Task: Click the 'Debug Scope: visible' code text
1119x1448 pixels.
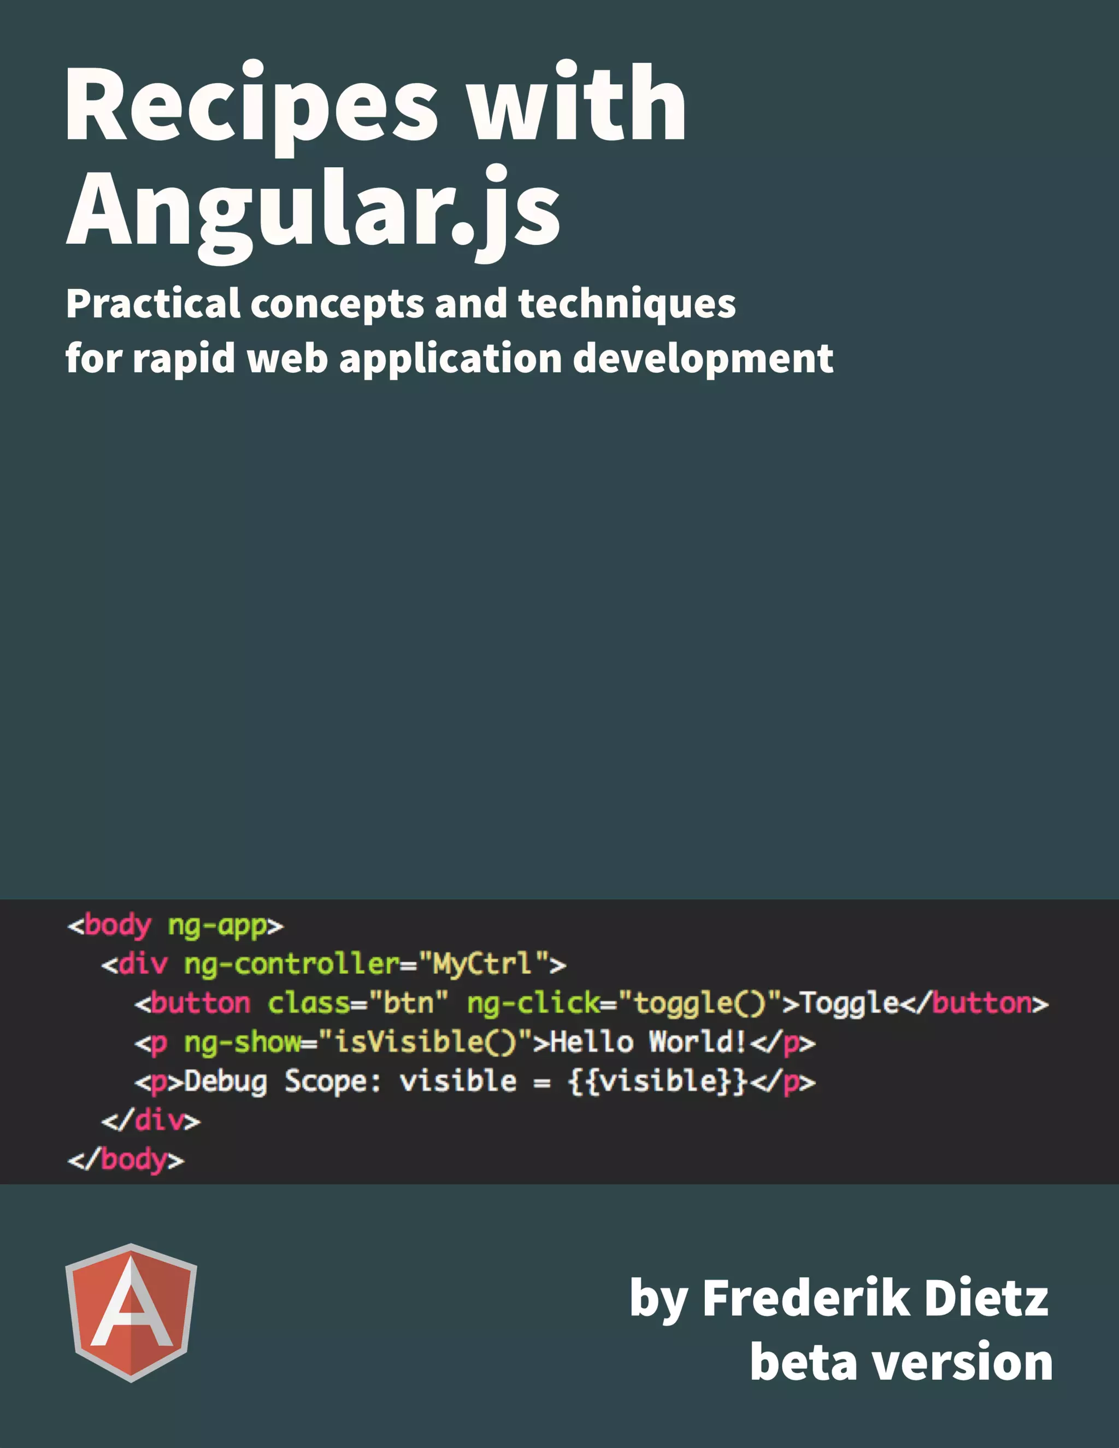Action: 350,1081
